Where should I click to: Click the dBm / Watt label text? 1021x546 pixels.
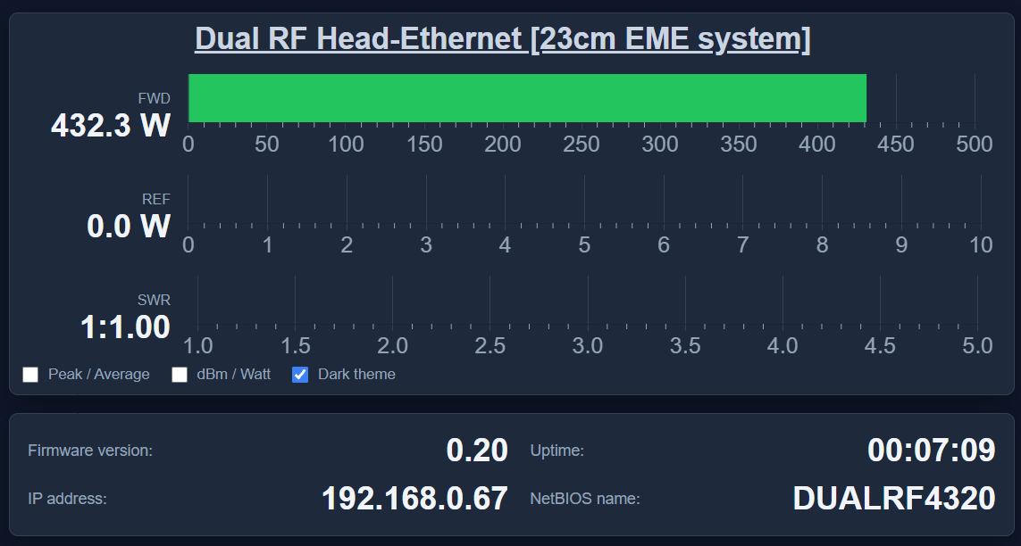tap(234, 375)
